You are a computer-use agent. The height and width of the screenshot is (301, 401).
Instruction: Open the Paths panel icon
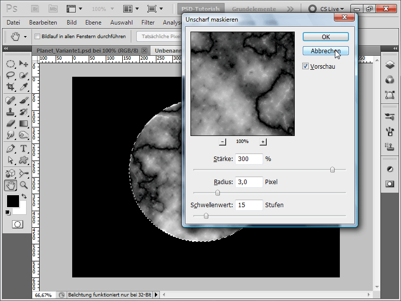(390, 95)
